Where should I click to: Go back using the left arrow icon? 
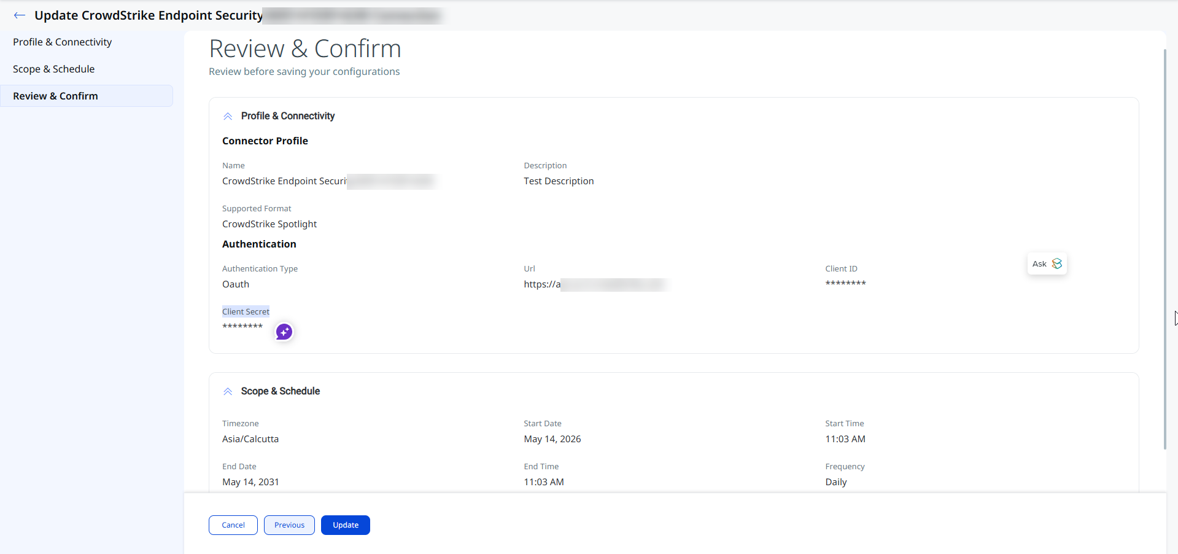click(x=20, y=15)
